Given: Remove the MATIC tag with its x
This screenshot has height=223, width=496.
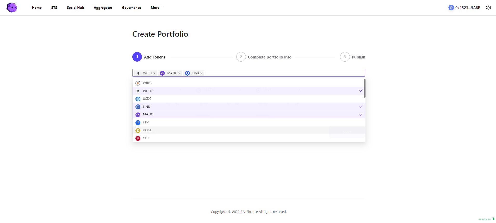Looking at the screenshot, I should click(x=179, y=73).
